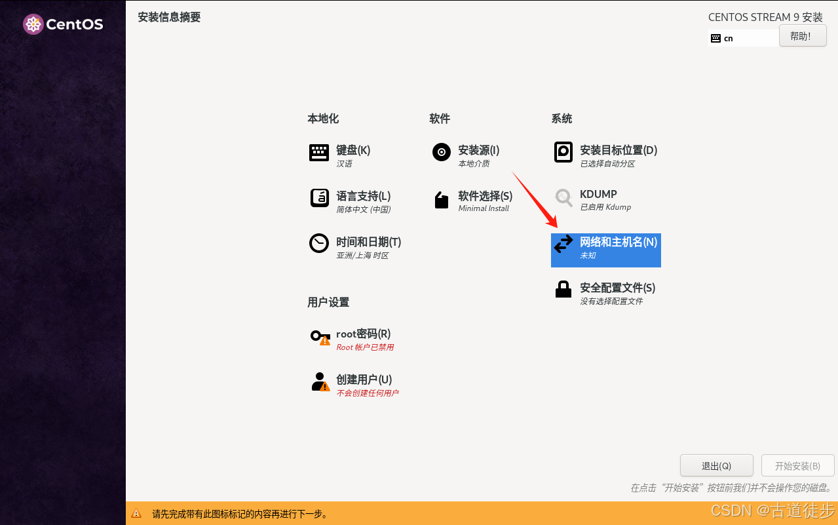Screen dimensions: 838x525
Task: Click the '不会创建任何用户' status text
Action: 368,393
